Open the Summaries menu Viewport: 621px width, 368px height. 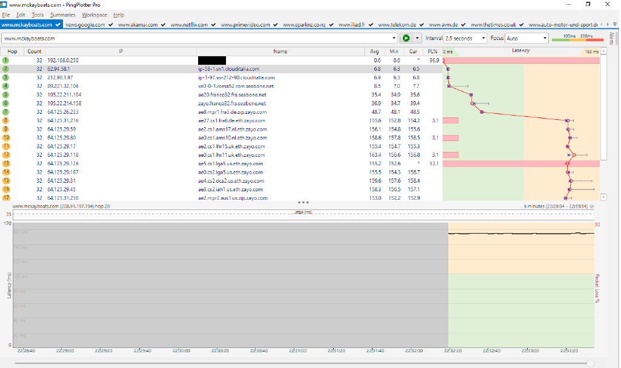(62, 15)
